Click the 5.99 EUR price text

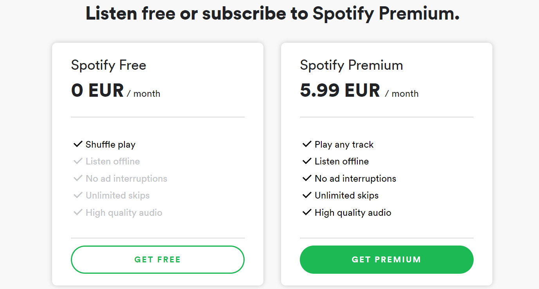340,90
